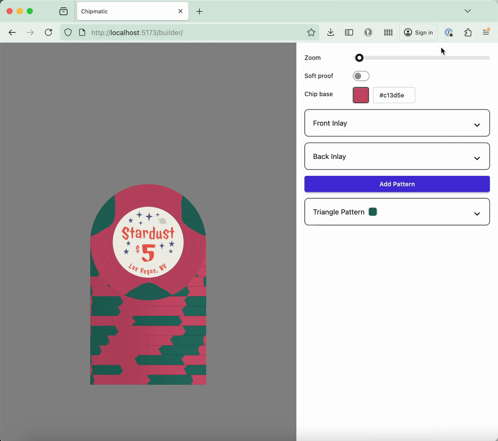Select the Chipmatic tab
Screen dimensions: 498x441
point(133,11)
